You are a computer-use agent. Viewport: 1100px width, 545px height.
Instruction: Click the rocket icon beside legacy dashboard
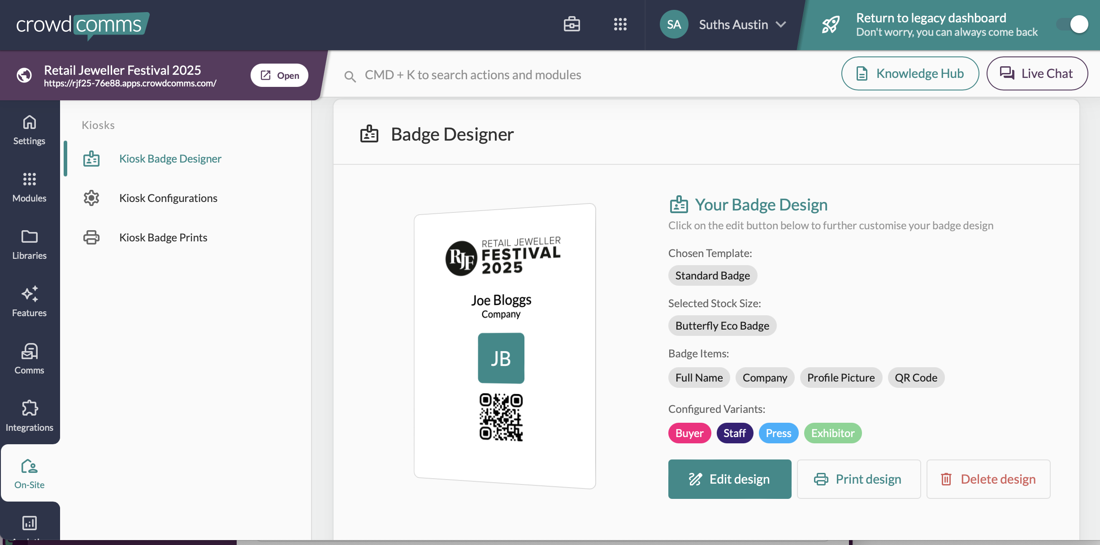click(x=831, y=25)
